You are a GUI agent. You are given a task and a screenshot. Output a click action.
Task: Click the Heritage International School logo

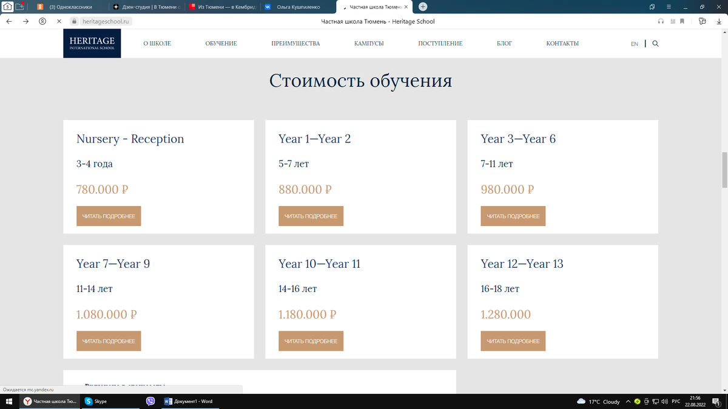pyautogui.click(x=92, y=44)
